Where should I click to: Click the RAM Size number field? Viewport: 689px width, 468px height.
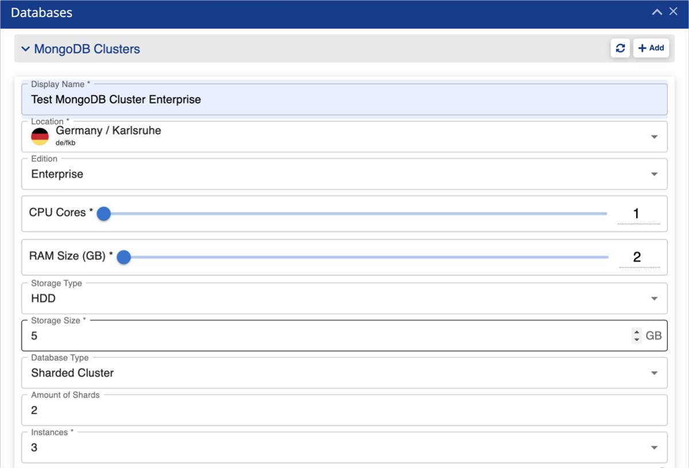tap(638, 257)
